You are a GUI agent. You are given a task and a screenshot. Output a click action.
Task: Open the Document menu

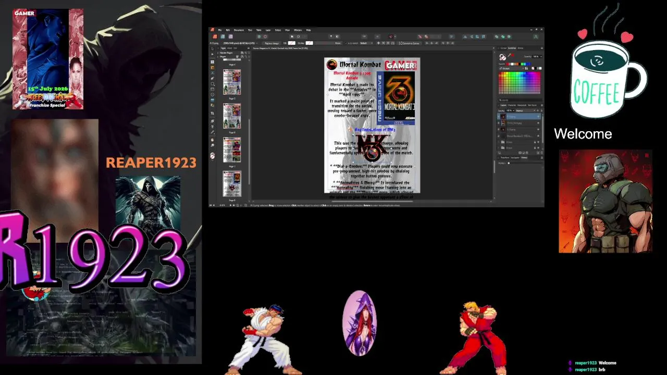[x=239, y=30]
